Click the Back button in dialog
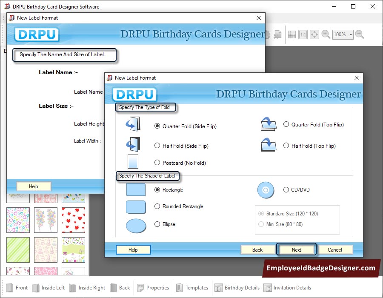The image size is (383, 298). tap(257, 249)
